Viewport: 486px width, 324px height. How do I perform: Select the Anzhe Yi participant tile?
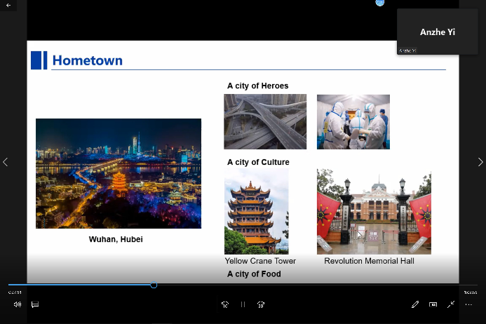(x=438, y=32)
